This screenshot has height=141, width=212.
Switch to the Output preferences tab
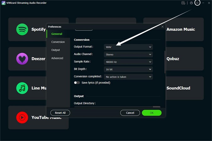58,50
